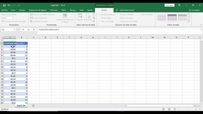
Task: Click Quitar duplicados
Action: click(38, 18)
